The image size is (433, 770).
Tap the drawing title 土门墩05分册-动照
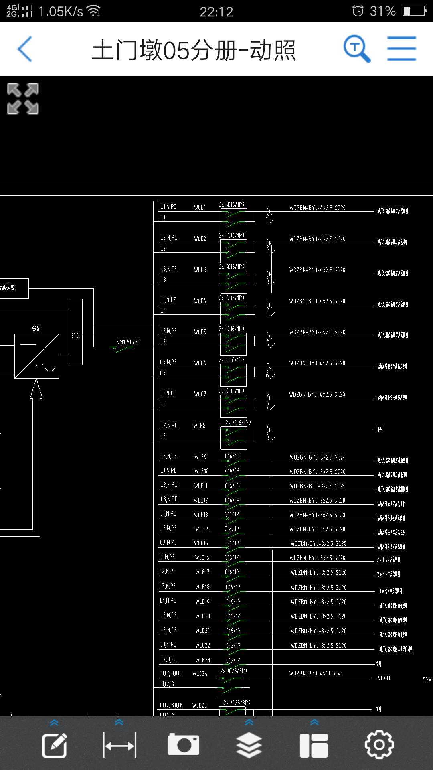pyautogui.click(x=194, y=50)
